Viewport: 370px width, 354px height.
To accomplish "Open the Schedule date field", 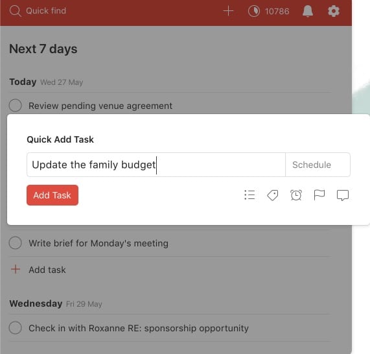I will click(x=318, y=165).
